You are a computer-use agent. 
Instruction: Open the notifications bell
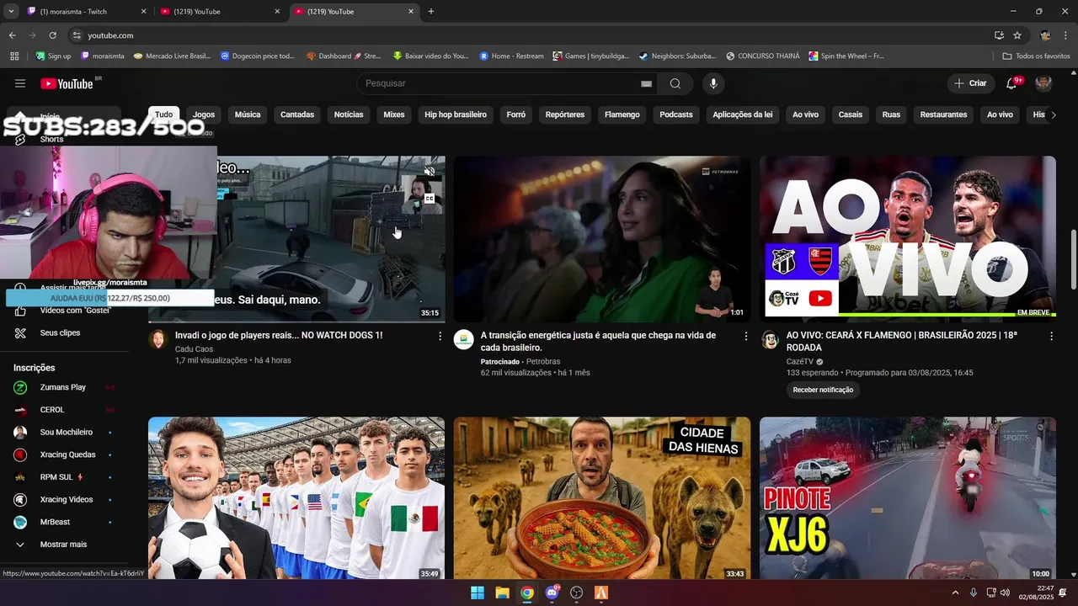[1011, 83]
